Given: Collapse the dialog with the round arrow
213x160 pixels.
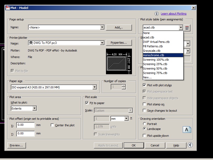Looking at the screenshot, I should click(190, 145).
